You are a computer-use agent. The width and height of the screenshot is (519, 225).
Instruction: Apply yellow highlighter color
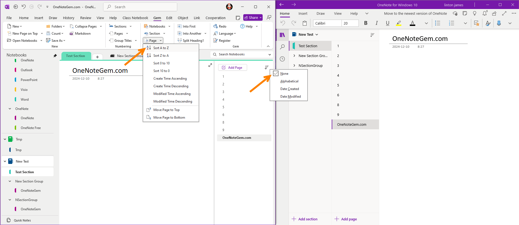tap(399, 23)
